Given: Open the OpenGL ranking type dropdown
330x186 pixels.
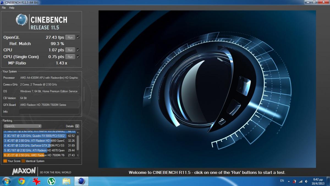Looking at the screenshot, I should point(23,126).
